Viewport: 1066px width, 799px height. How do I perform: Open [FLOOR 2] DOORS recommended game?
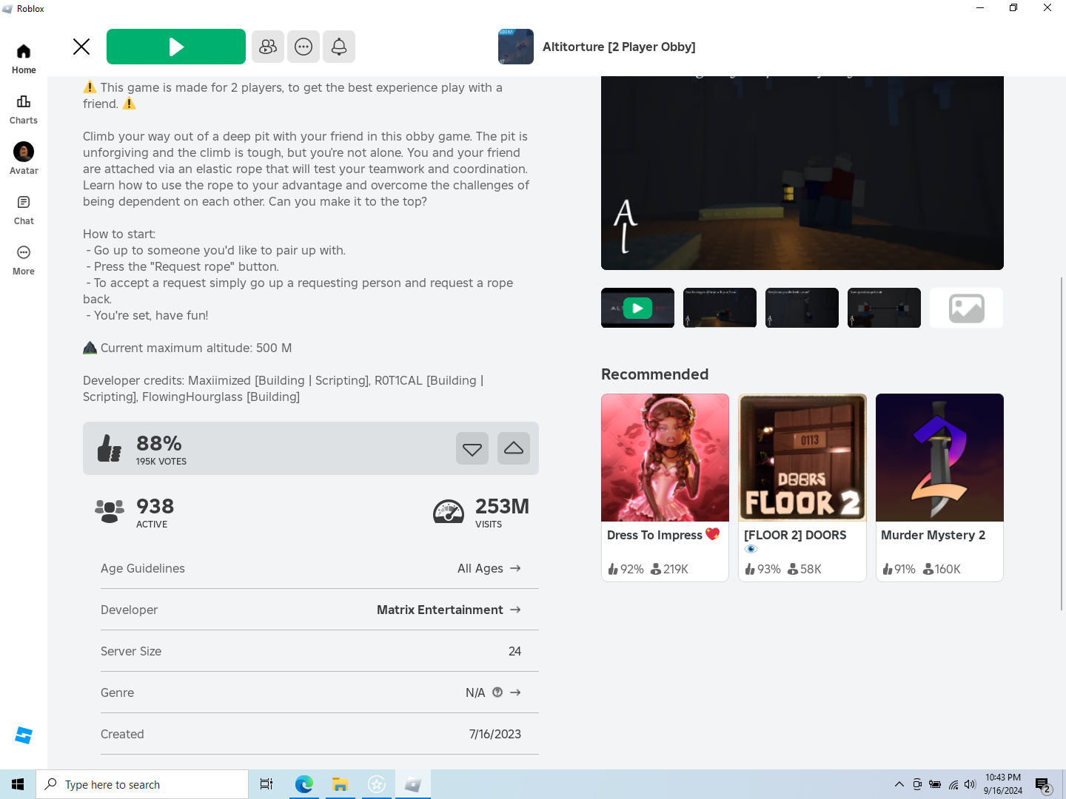802,488
